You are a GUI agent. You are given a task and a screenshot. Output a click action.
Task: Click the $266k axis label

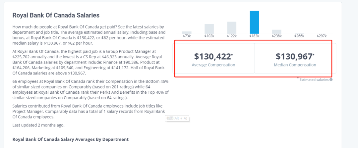[299, 36]
